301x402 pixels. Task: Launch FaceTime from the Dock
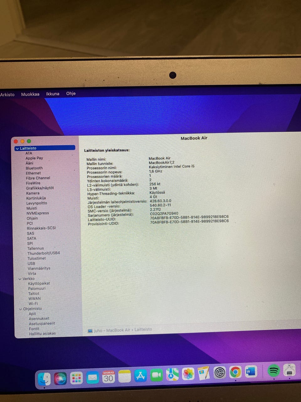156,375
